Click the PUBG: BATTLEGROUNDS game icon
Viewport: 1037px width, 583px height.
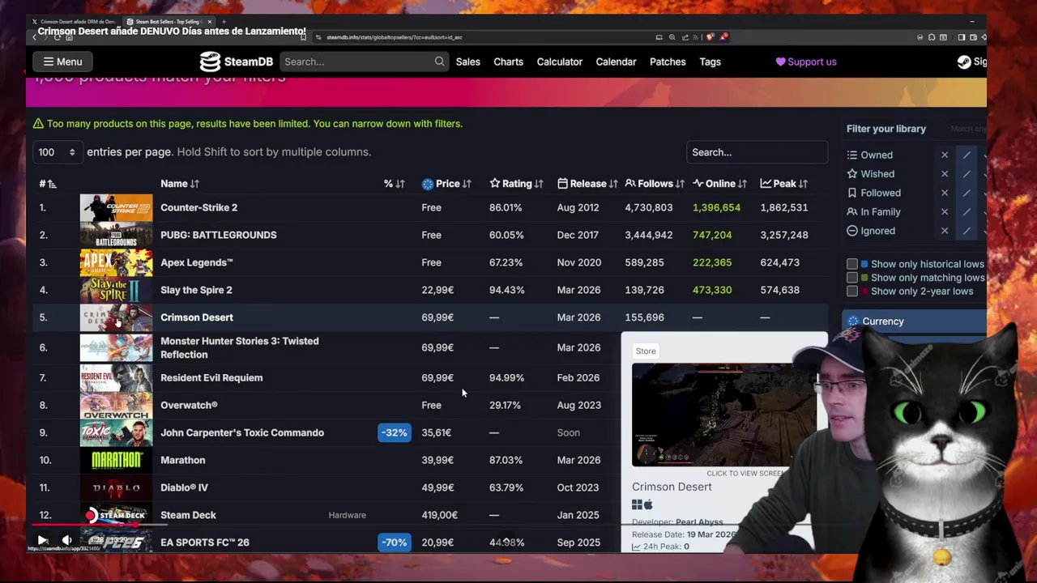click(x=116, y=235)
